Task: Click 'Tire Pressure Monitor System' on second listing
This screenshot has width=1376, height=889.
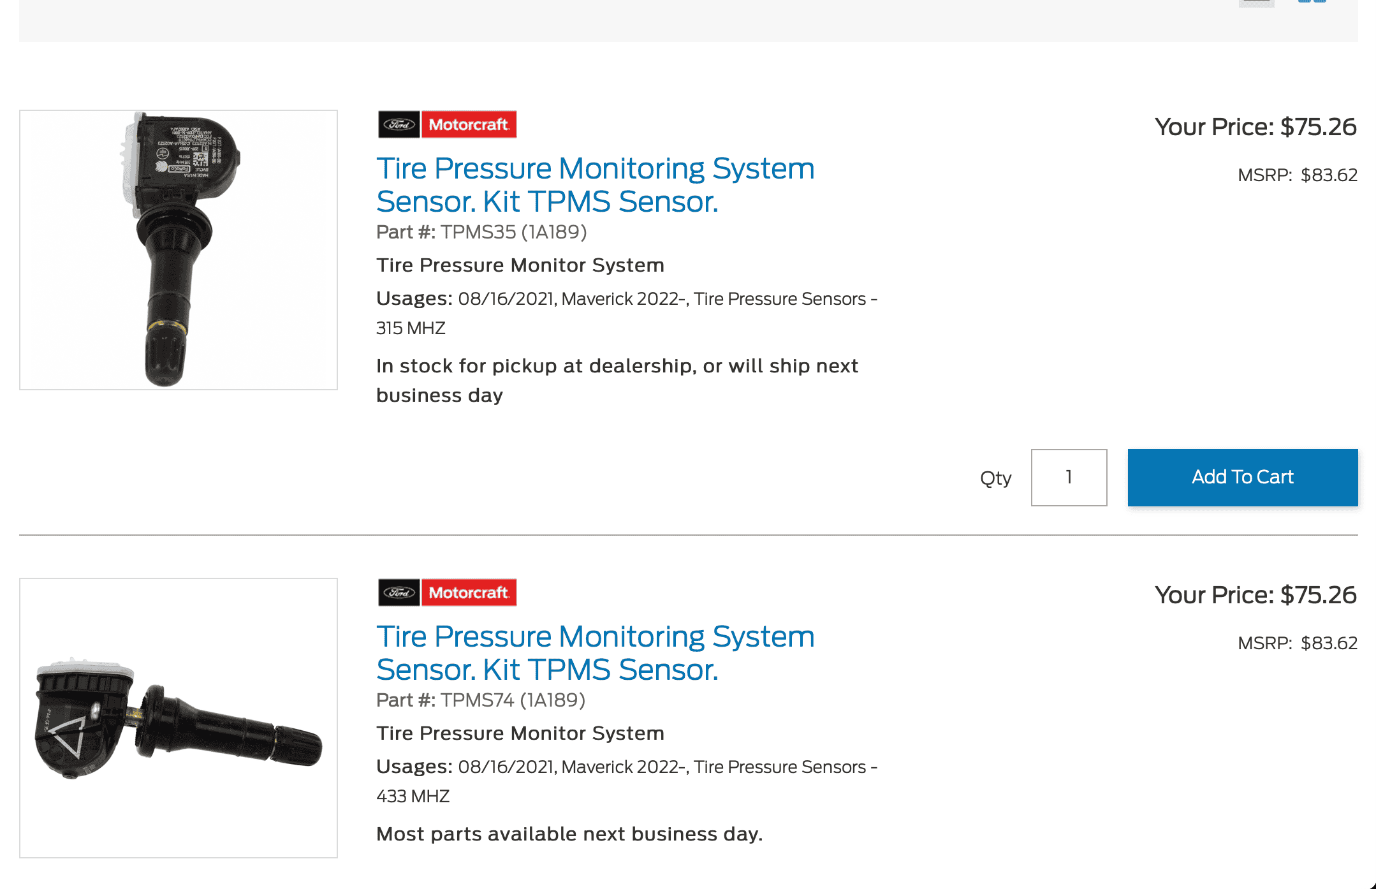Action: [x=520, y=733]
